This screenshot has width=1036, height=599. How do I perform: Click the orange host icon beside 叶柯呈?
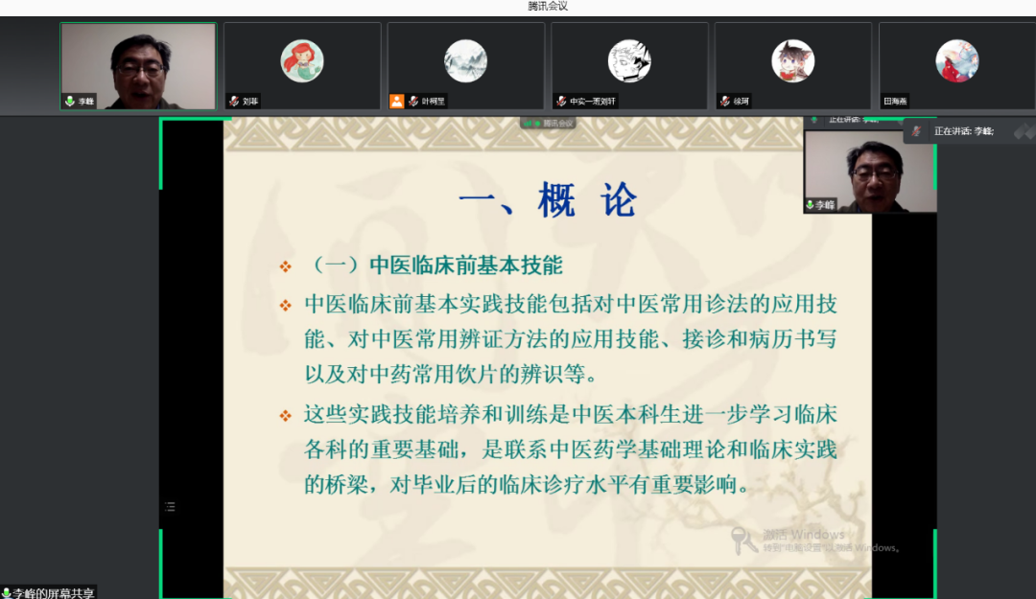(x=396, y=101)
